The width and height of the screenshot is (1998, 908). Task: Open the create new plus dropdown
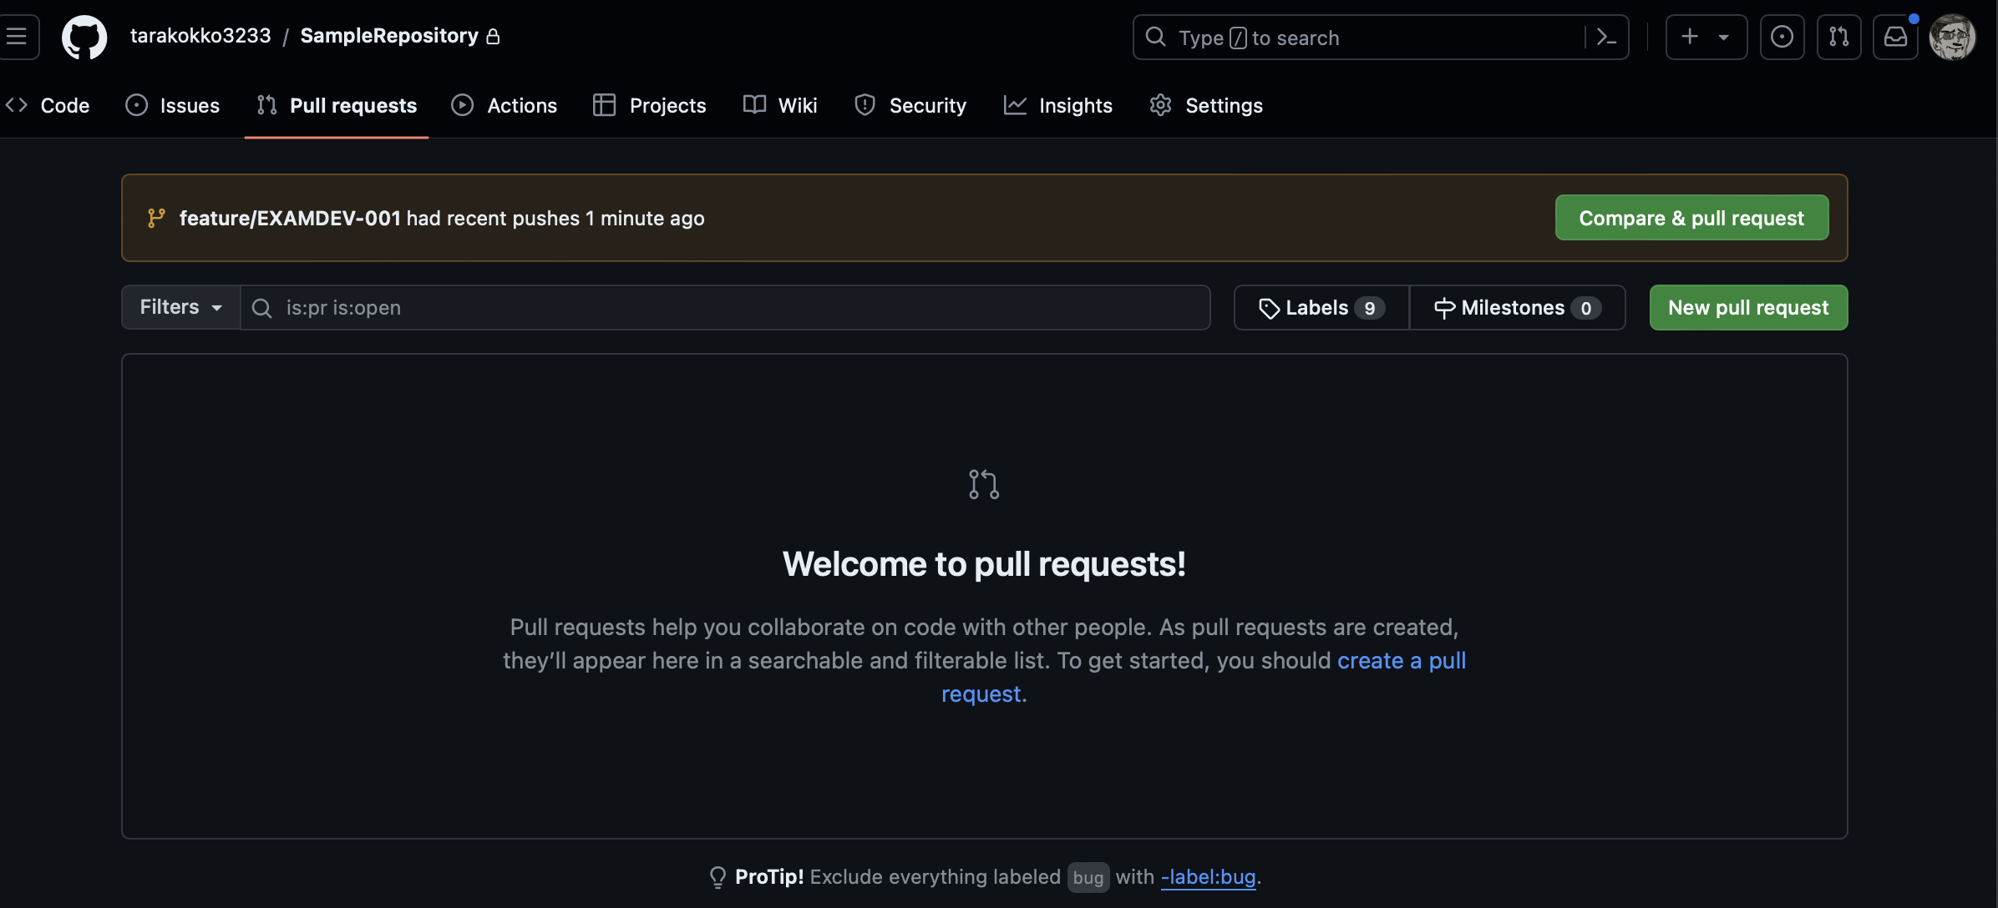click(x=1706, y=37)
